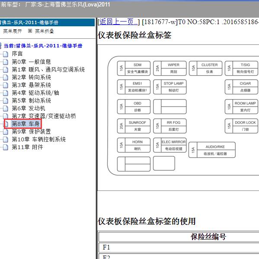Click the 保险丝编号 table header
Viewport: 259px width, 259px height.
pos(208,237)
